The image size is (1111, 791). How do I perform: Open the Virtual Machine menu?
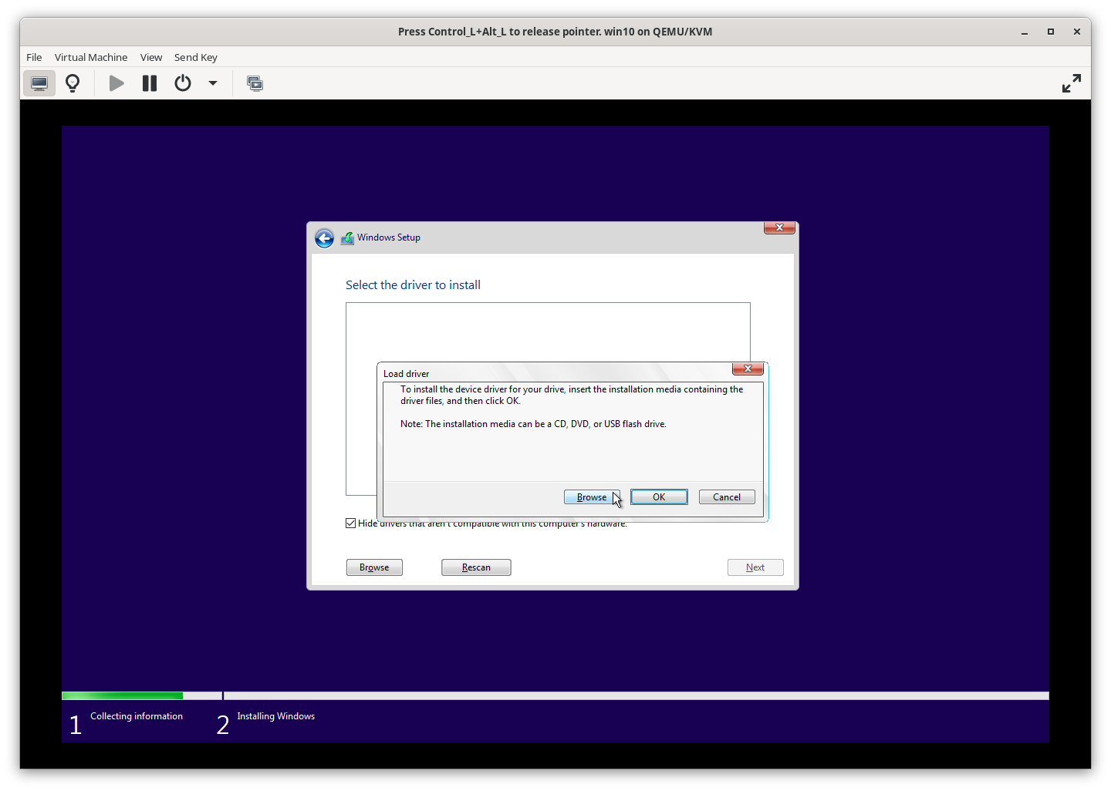(x=91, y=57)
